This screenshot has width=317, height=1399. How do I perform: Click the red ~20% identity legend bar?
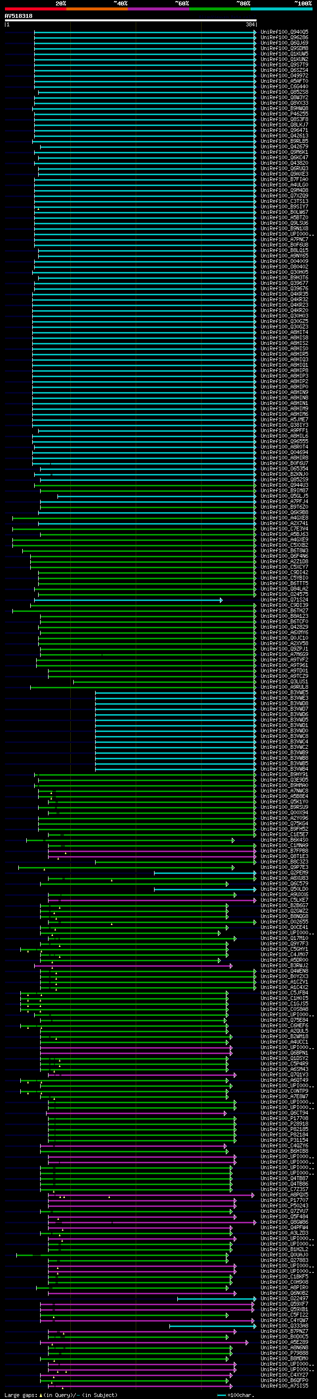pyautogui.click(x=35, y=9)
